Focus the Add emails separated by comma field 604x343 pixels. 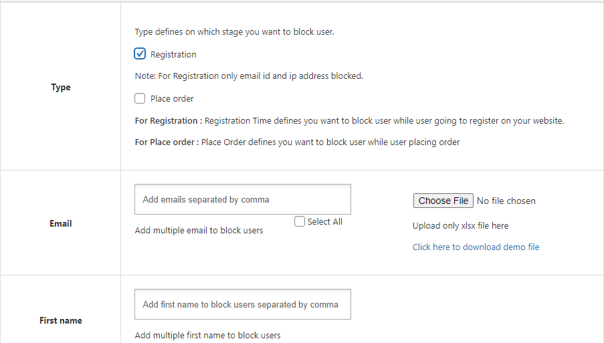(243, 199)
